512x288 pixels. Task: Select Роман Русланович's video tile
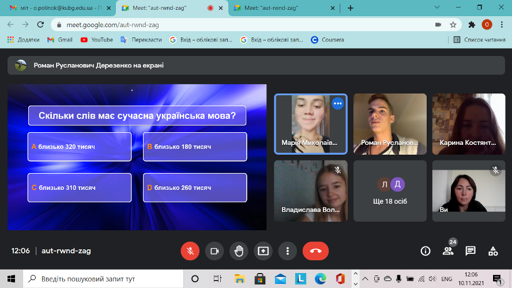390,124
